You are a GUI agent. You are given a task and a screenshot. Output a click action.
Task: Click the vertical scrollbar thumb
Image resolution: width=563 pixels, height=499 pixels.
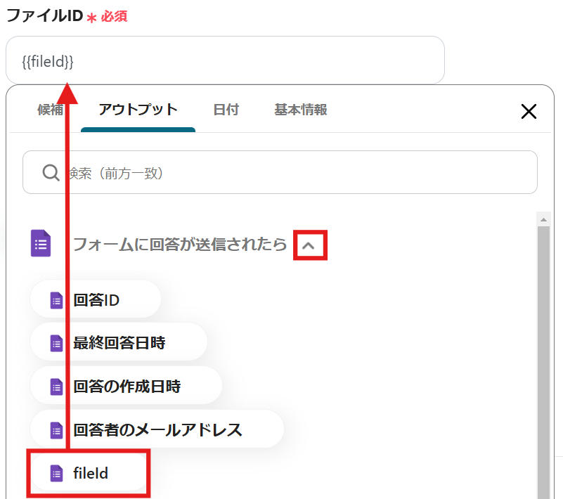point(543,362)
